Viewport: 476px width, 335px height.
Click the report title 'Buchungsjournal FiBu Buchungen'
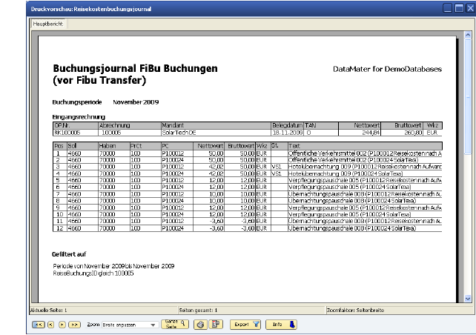[x=135, y=68]
